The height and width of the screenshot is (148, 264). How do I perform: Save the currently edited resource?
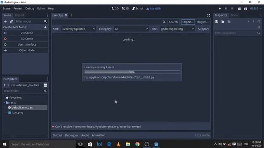(x=229, y=21)
